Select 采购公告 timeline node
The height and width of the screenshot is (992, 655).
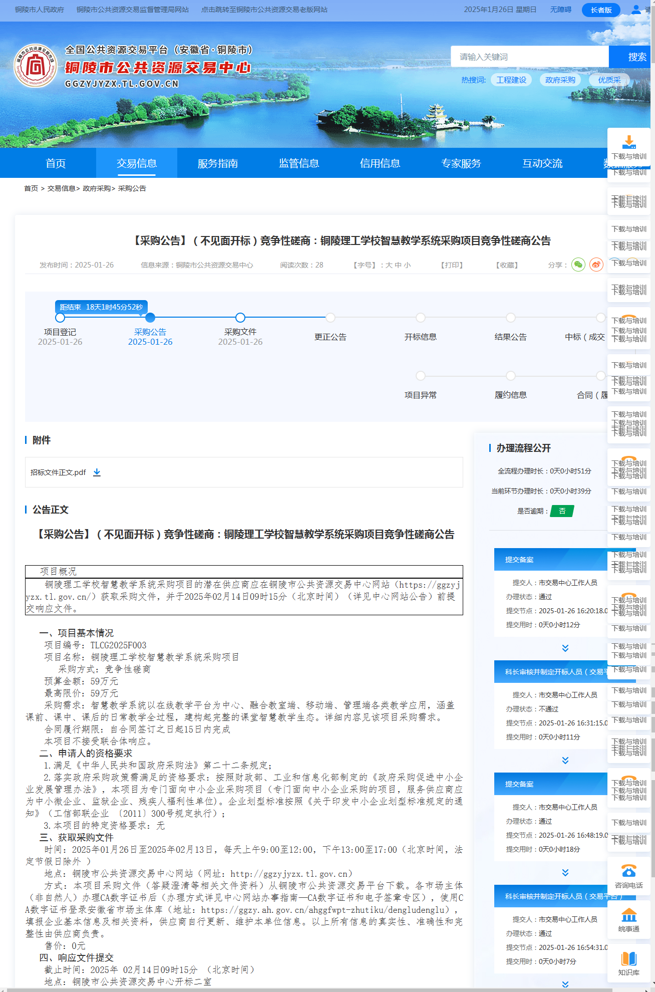[150, 318]
